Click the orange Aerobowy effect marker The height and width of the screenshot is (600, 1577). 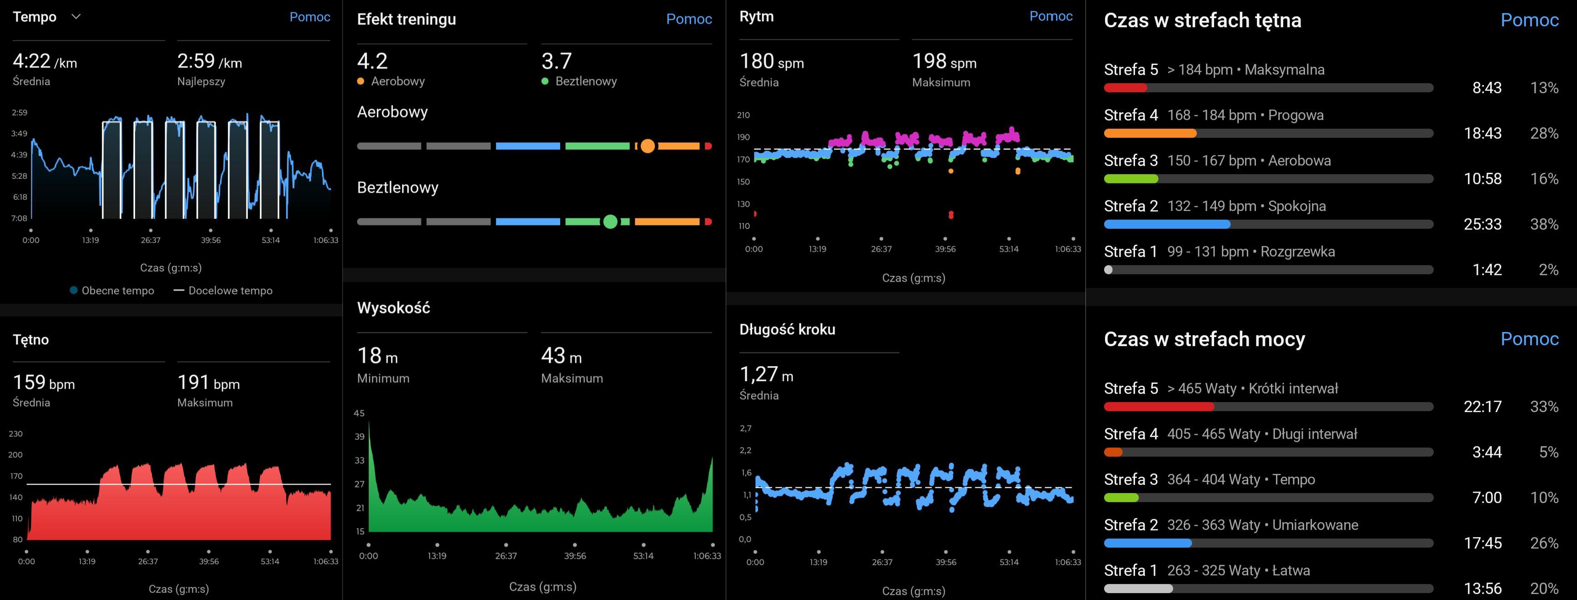pos(648,146)
